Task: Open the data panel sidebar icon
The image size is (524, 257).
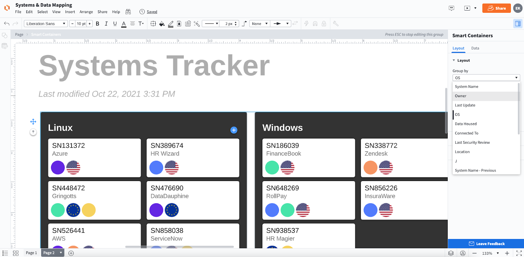Action: click(x=5, y=46)
